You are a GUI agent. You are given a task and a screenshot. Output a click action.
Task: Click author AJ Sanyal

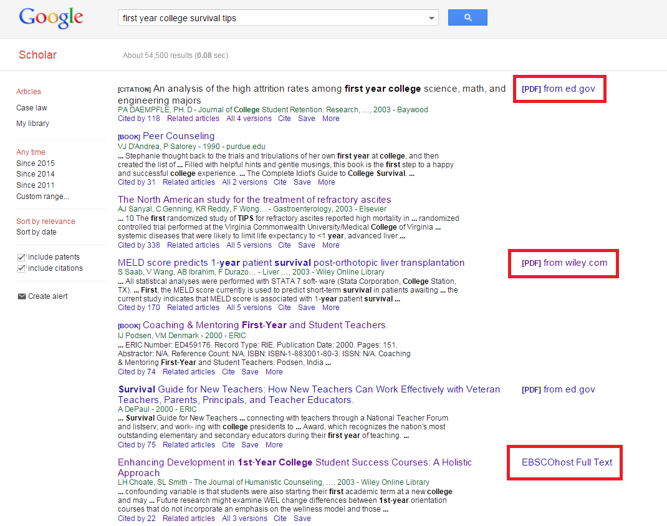tap(135, 208)
